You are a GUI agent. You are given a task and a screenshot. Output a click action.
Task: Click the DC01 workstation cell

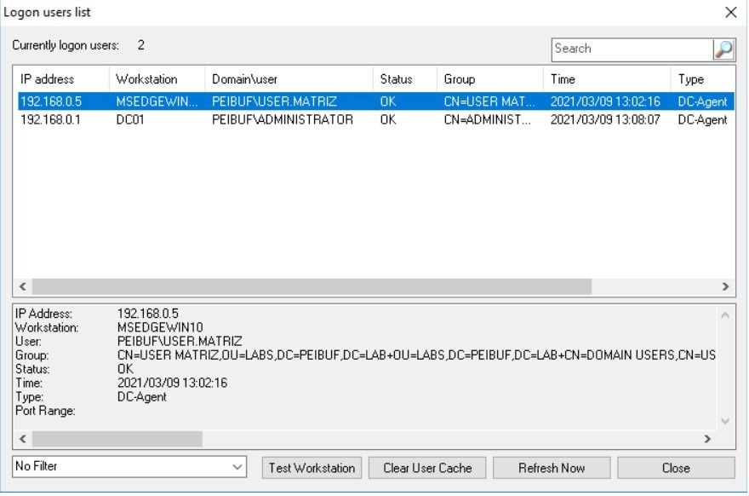point(130,119)
